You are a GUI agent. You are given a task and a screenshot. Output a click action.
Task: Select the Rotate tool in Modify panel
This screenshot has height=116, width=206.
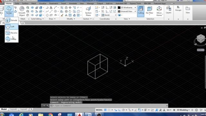tap(70, 12)
